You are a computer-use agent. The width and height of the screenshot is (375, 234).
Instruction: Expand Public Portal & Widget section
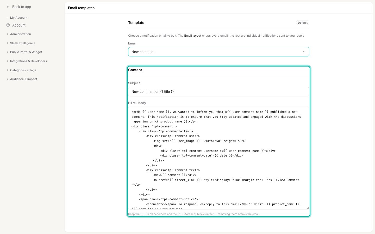coord(26,52)
